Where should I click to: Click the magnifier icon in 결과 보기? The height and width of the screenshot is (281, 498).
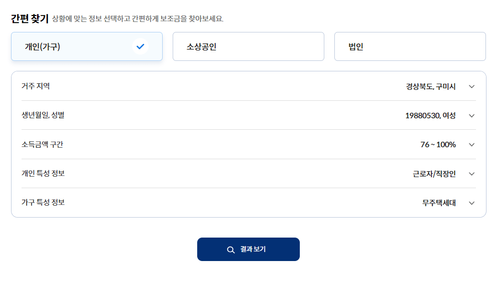click(231, 250)
